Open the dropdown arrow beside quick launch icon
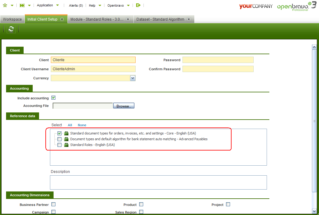 point(29,5)
